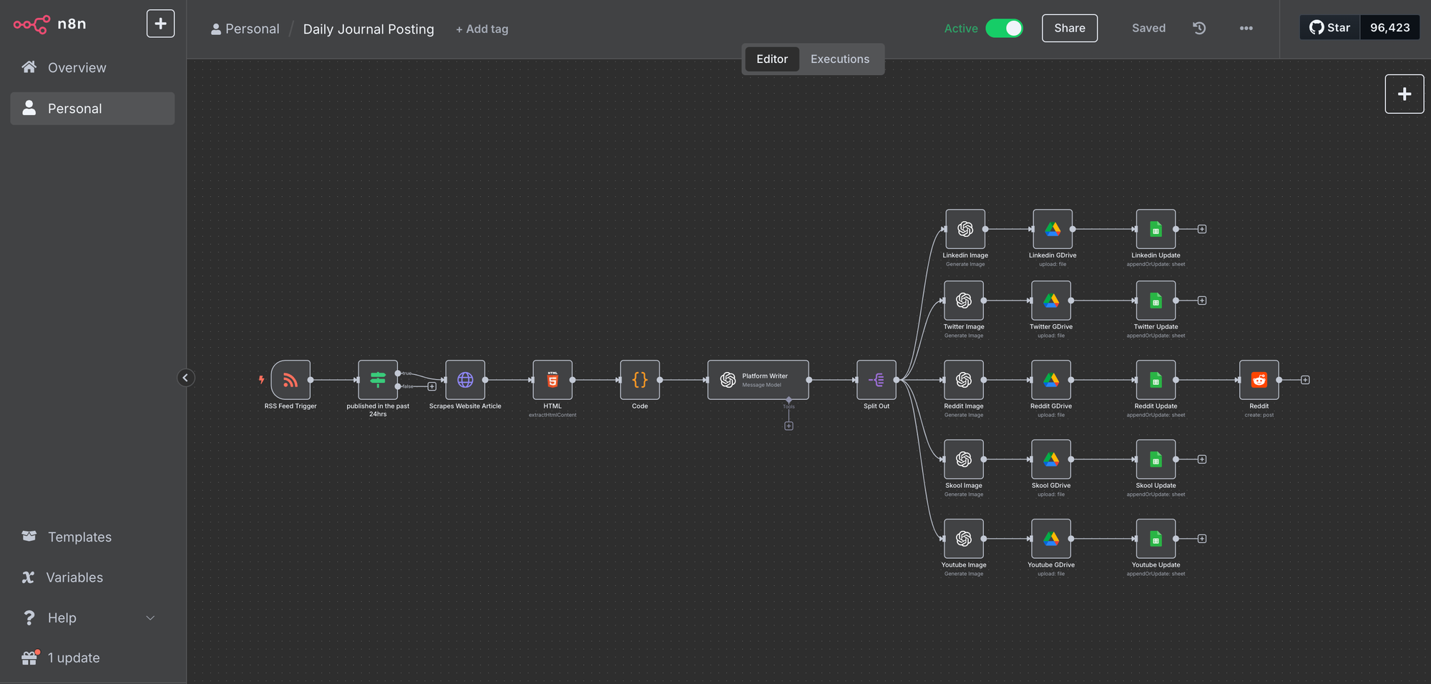Open the Scrapes Website Article node
The height and width of the screenshot is (684, 1431).
tap(465, 379)
